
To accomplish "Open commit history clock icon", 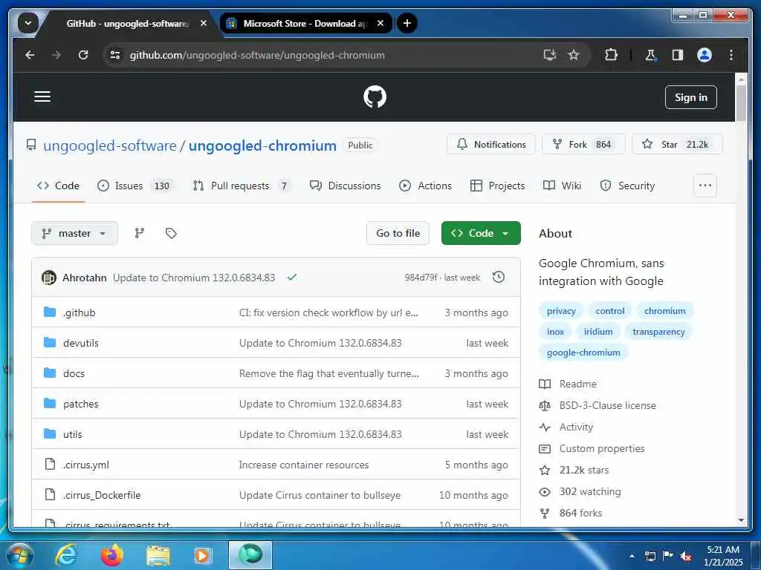I will click(x=499, y=278).
